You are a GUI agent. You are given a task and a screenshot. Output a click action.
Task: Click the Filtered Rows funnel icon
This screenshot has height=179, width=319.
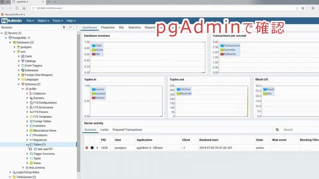coord(77,27)
